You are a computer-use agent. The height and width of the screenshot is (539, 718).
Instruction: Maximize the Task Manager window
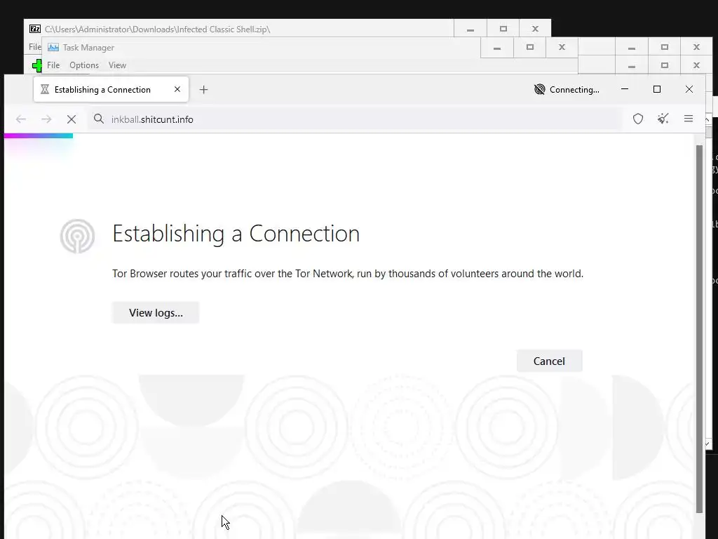pos(530,47)
